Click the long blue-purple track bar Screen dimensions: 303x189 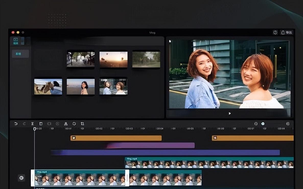[x=165, y=152]
